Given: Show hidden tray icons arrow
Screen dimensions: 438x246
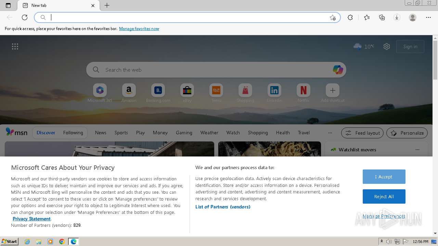Looking at the screenshot, I should pos(382,242).
